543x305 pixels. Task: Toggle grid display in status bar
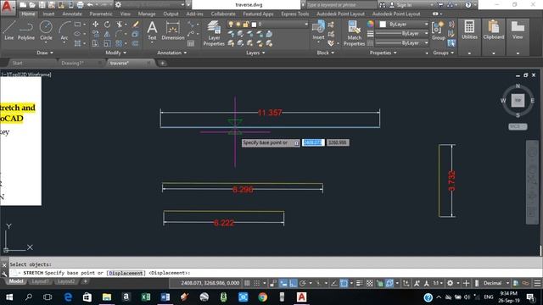click(x=247, y=283)
